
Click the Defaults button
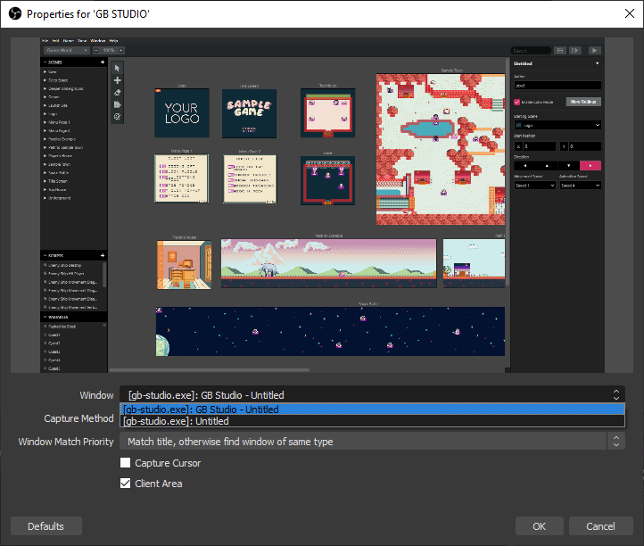[45, 526]
